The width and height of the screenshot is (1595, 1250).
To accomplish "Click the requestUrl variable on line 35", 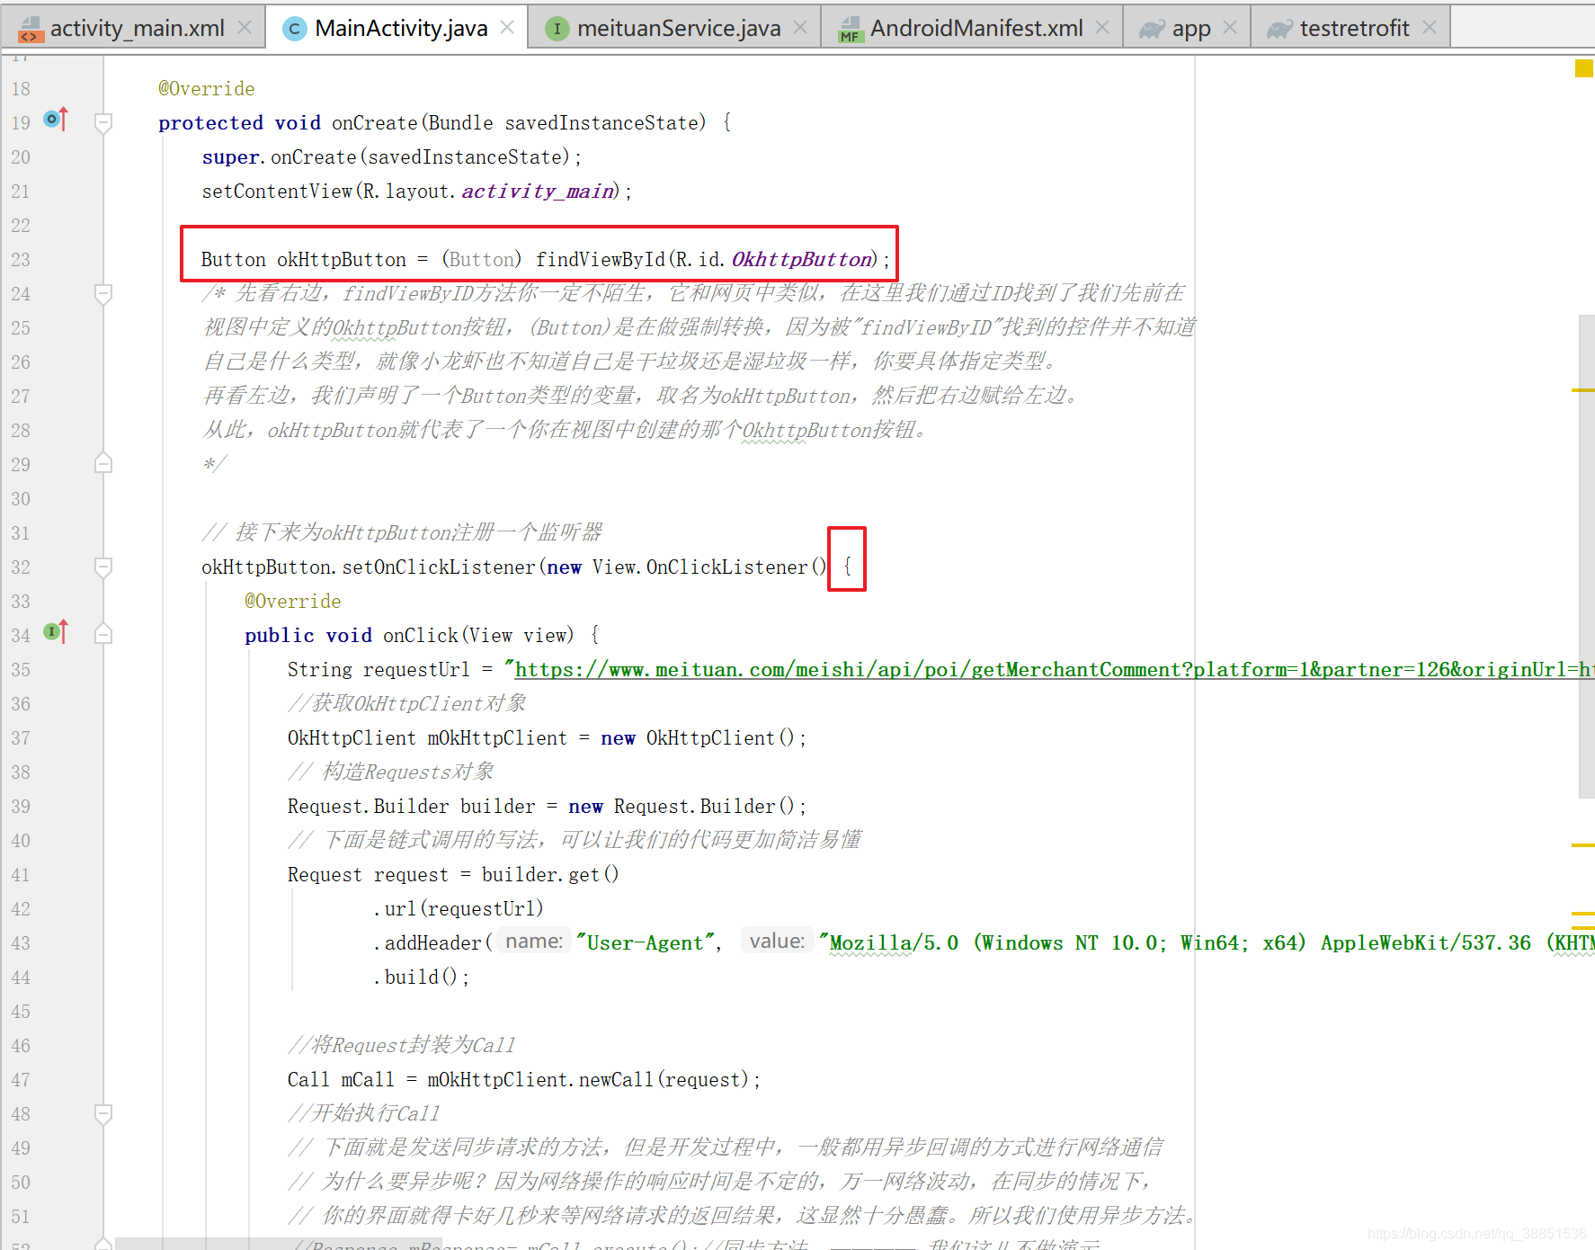I will [416, 669].
